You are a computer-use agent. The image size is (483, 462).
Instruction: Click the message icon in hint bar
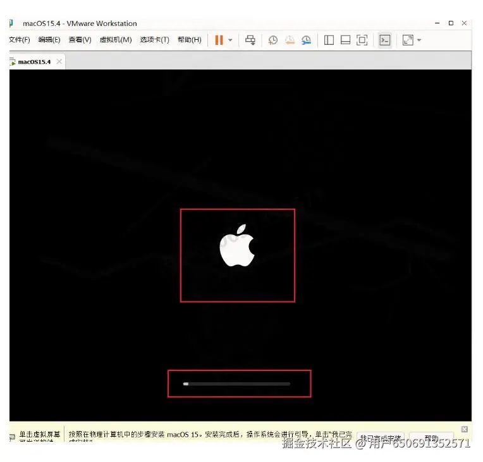click(12, 437)
